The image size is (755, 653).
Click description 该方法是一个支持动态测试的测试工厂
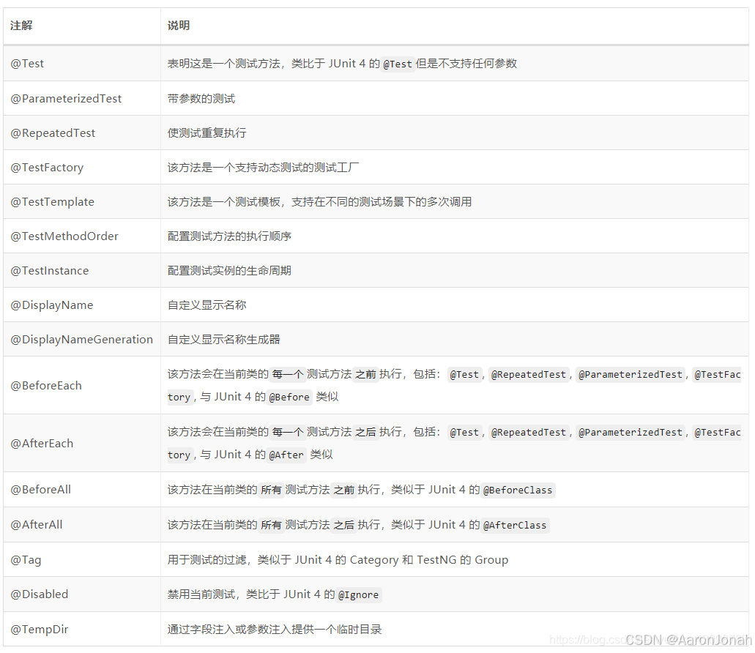263,168
